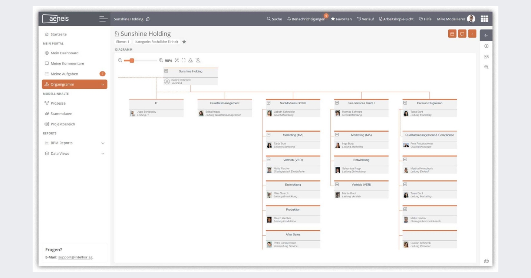Viewport: 531px width, 278px height.
Task: Open the Hilfe menu
Action: coord(425,19)
